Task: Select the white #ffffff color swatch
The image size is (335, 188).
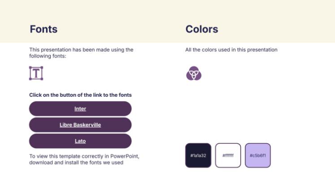Action: (x=228, y=155)
